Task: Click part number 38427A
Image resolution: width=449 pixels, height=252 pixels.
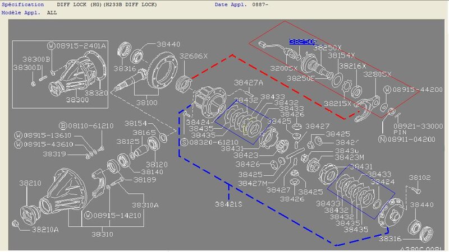Action: point(249,82)
